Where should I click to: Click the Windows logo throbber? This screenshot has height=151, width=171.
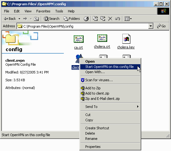click(163, 11)
